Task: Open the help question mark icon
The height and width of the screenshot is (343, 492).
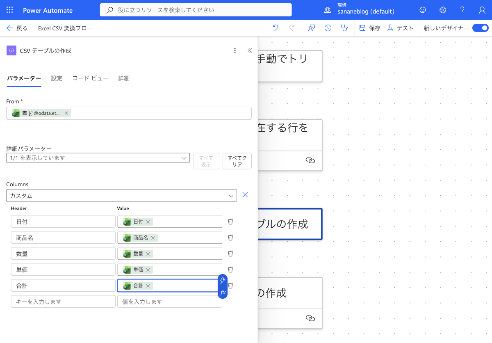Action: tap(462, 10)
